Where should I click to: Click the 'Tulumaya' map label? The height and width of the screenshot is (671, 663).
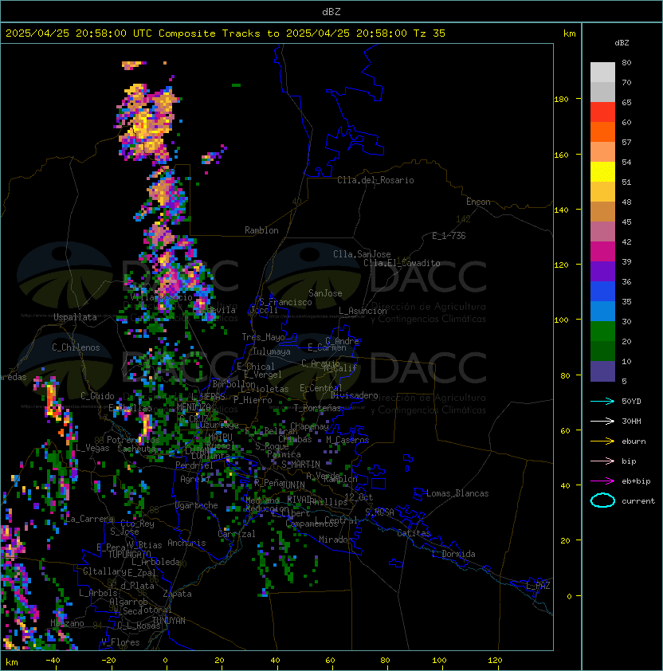pos(272,351)
